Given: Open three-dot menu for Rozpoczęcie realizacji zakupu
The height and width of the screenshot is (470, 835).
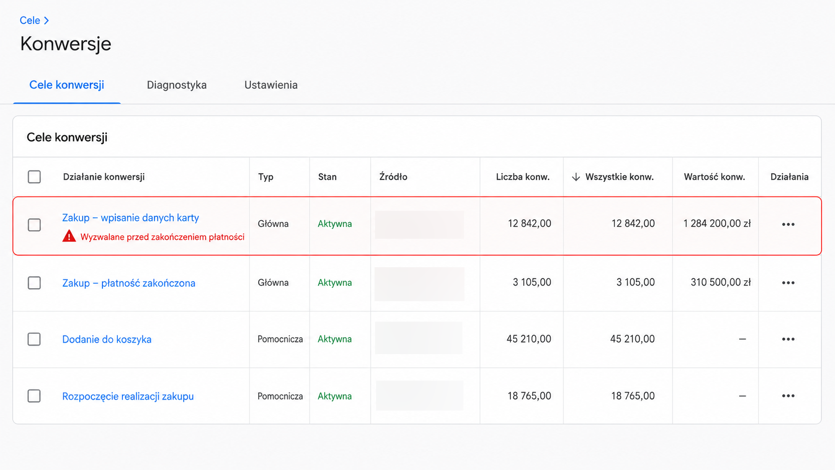Looking at the screenshot, I should coord(788,396).
